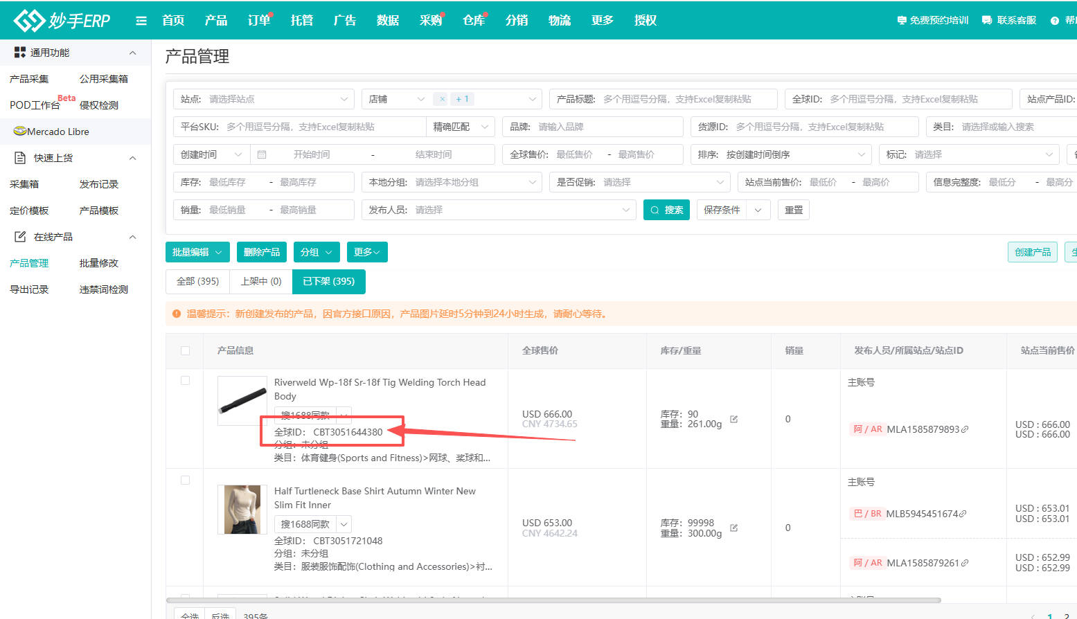Click the Mercado Libre platform icon
The width and height of the screenshot is (1077, 619).
tap(19, 132)
